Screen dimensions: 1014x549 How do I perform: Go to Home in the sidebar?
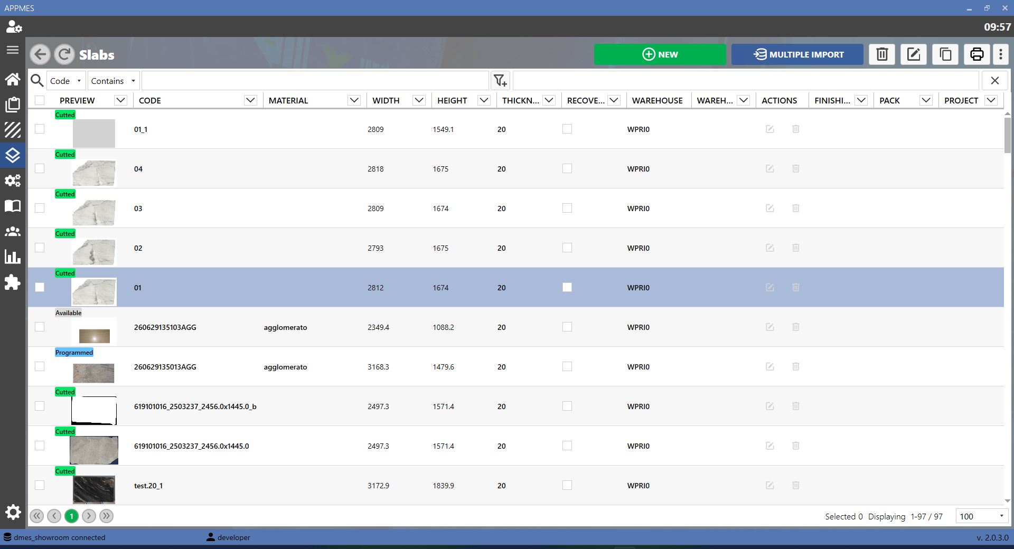13,79
